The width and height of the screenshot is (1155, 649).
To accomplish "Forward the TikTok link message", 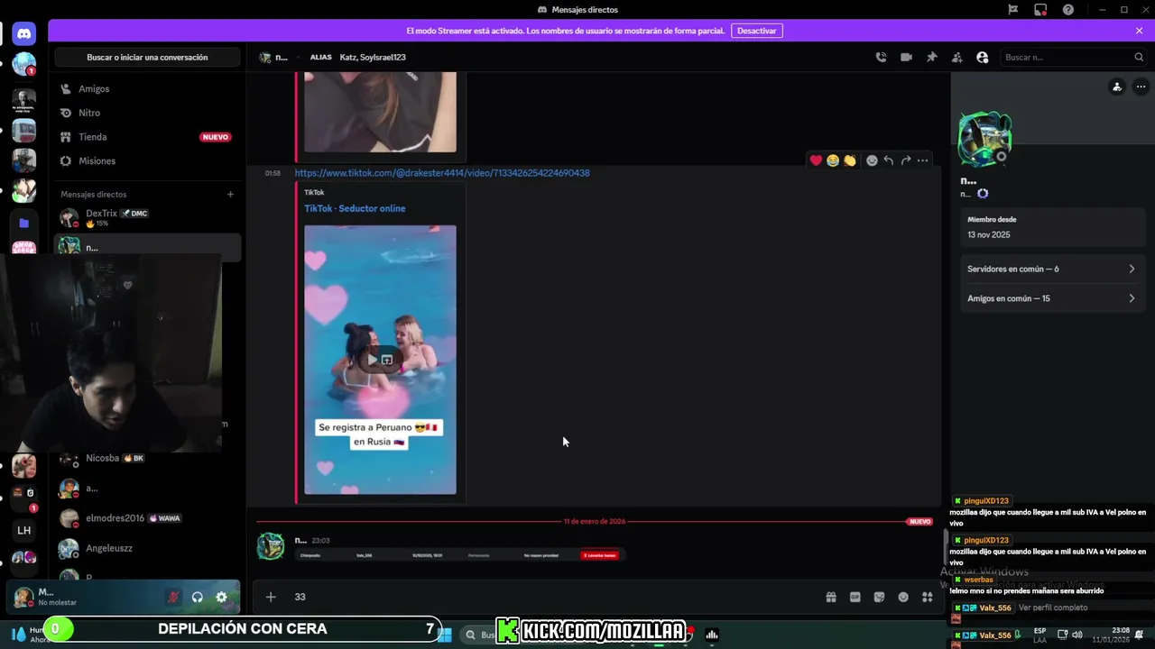I will click(905, 160).
